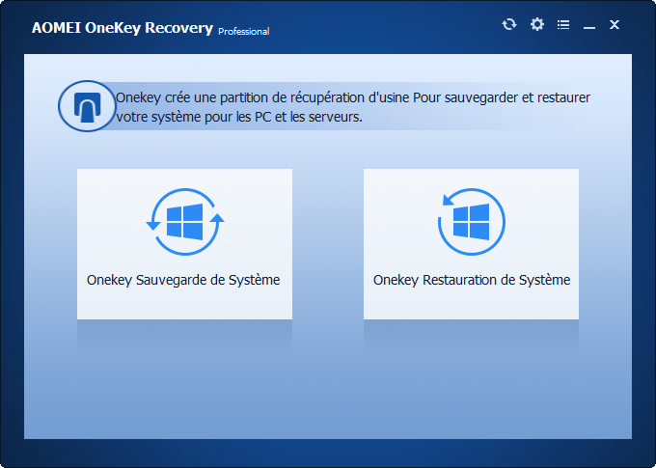Click the refresh/update icon in title bar
This screenshot has width=656, height=468.
click(x=509, y=24)
